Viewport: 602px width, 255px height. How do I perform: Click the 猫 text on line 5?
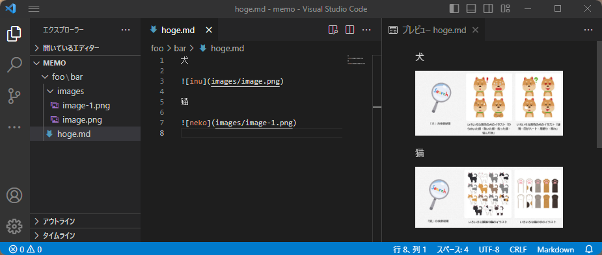point(184,103)
